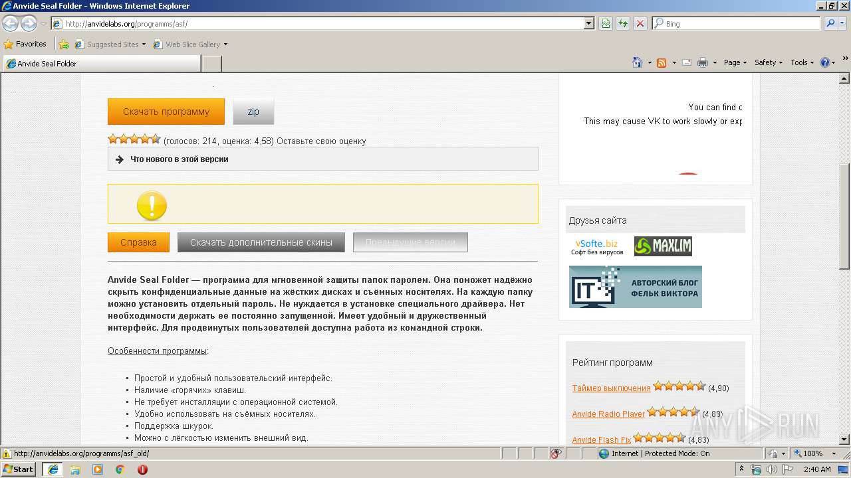The image size is (851, 478).
Task: Focus the Bing search box
Action: (736, 24)
